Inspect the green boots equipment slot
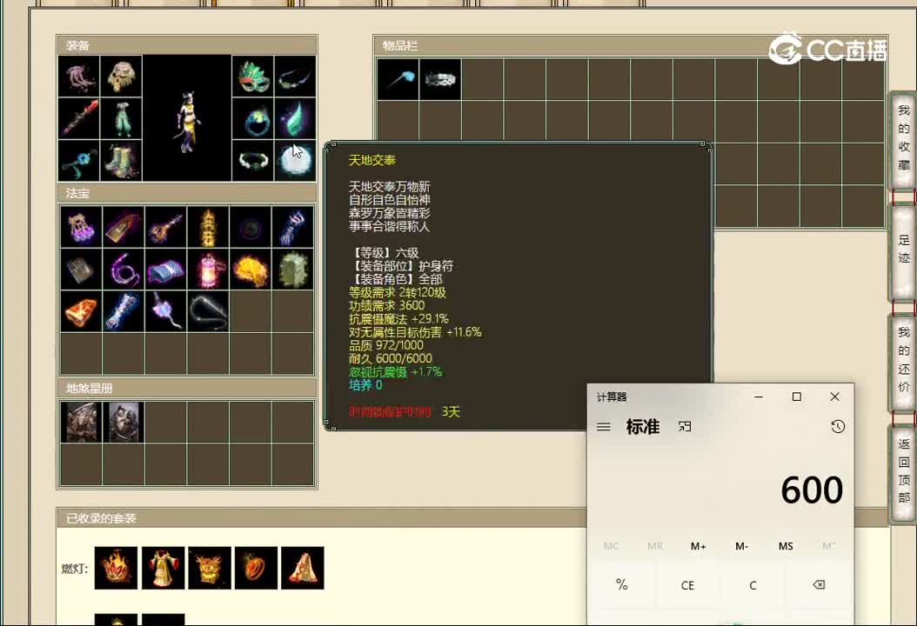This screenshot has width=917, height=626. point(121,160)
